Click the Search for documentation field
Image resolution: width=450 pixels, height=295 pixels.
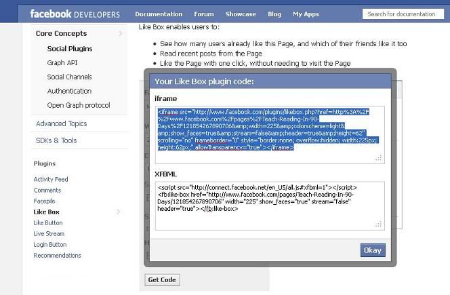403,14
